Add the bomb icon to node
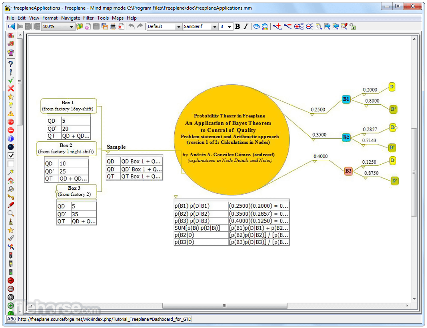Image resolution: width=427 pixels, height=328 pixels. tap(11, 147)
